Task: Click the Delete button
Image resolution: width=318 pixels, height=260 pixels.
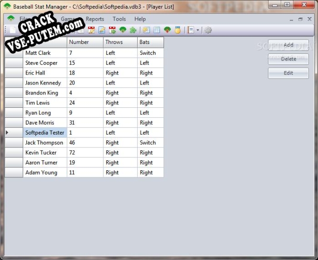Action: point(288,59)
